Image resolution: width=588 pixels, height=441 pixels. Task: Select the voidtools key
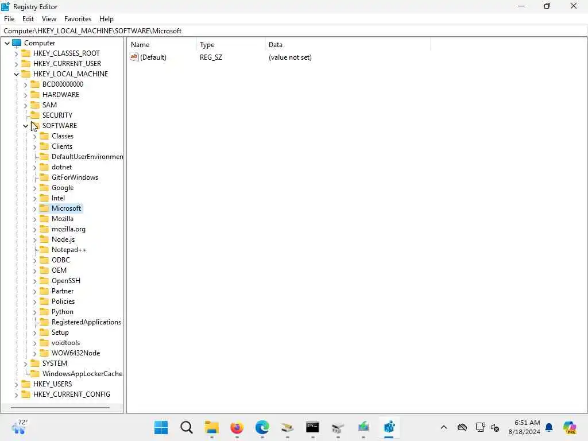(65, 343)
